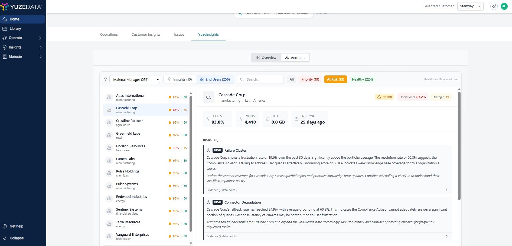
Task: Toggle the At Risk (13) filter
Action: (x=335, y=79)
